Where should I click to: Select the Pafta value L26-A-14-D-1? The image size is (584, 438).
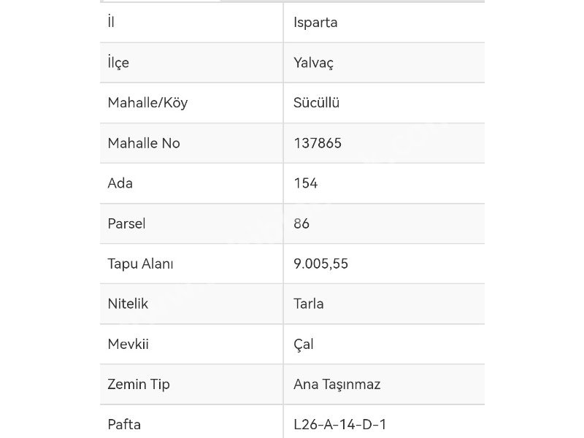[340, 425]
